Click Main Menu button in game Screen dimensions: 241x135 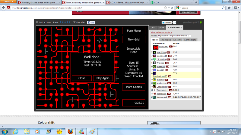click(134, 31)
